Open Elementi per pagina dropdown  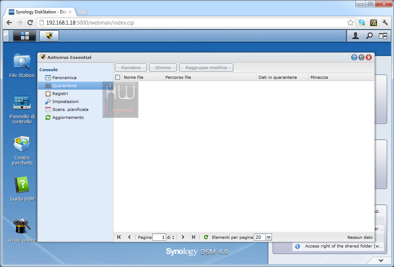[269, 237]
